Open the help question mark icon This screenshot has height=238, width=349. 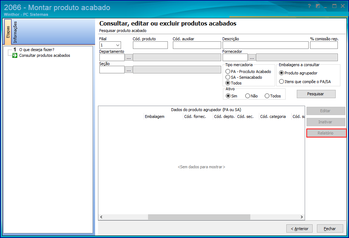[x=309, y=6]
